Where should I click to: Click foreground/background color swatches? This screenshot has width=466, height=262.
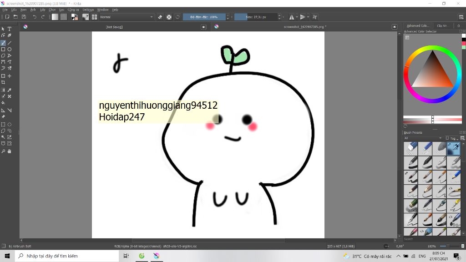tap(75, 17)
